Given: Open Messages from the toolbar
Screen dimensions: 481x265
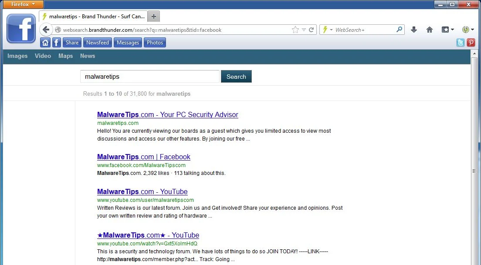Looking at the screenshot, I should point(128,43).
